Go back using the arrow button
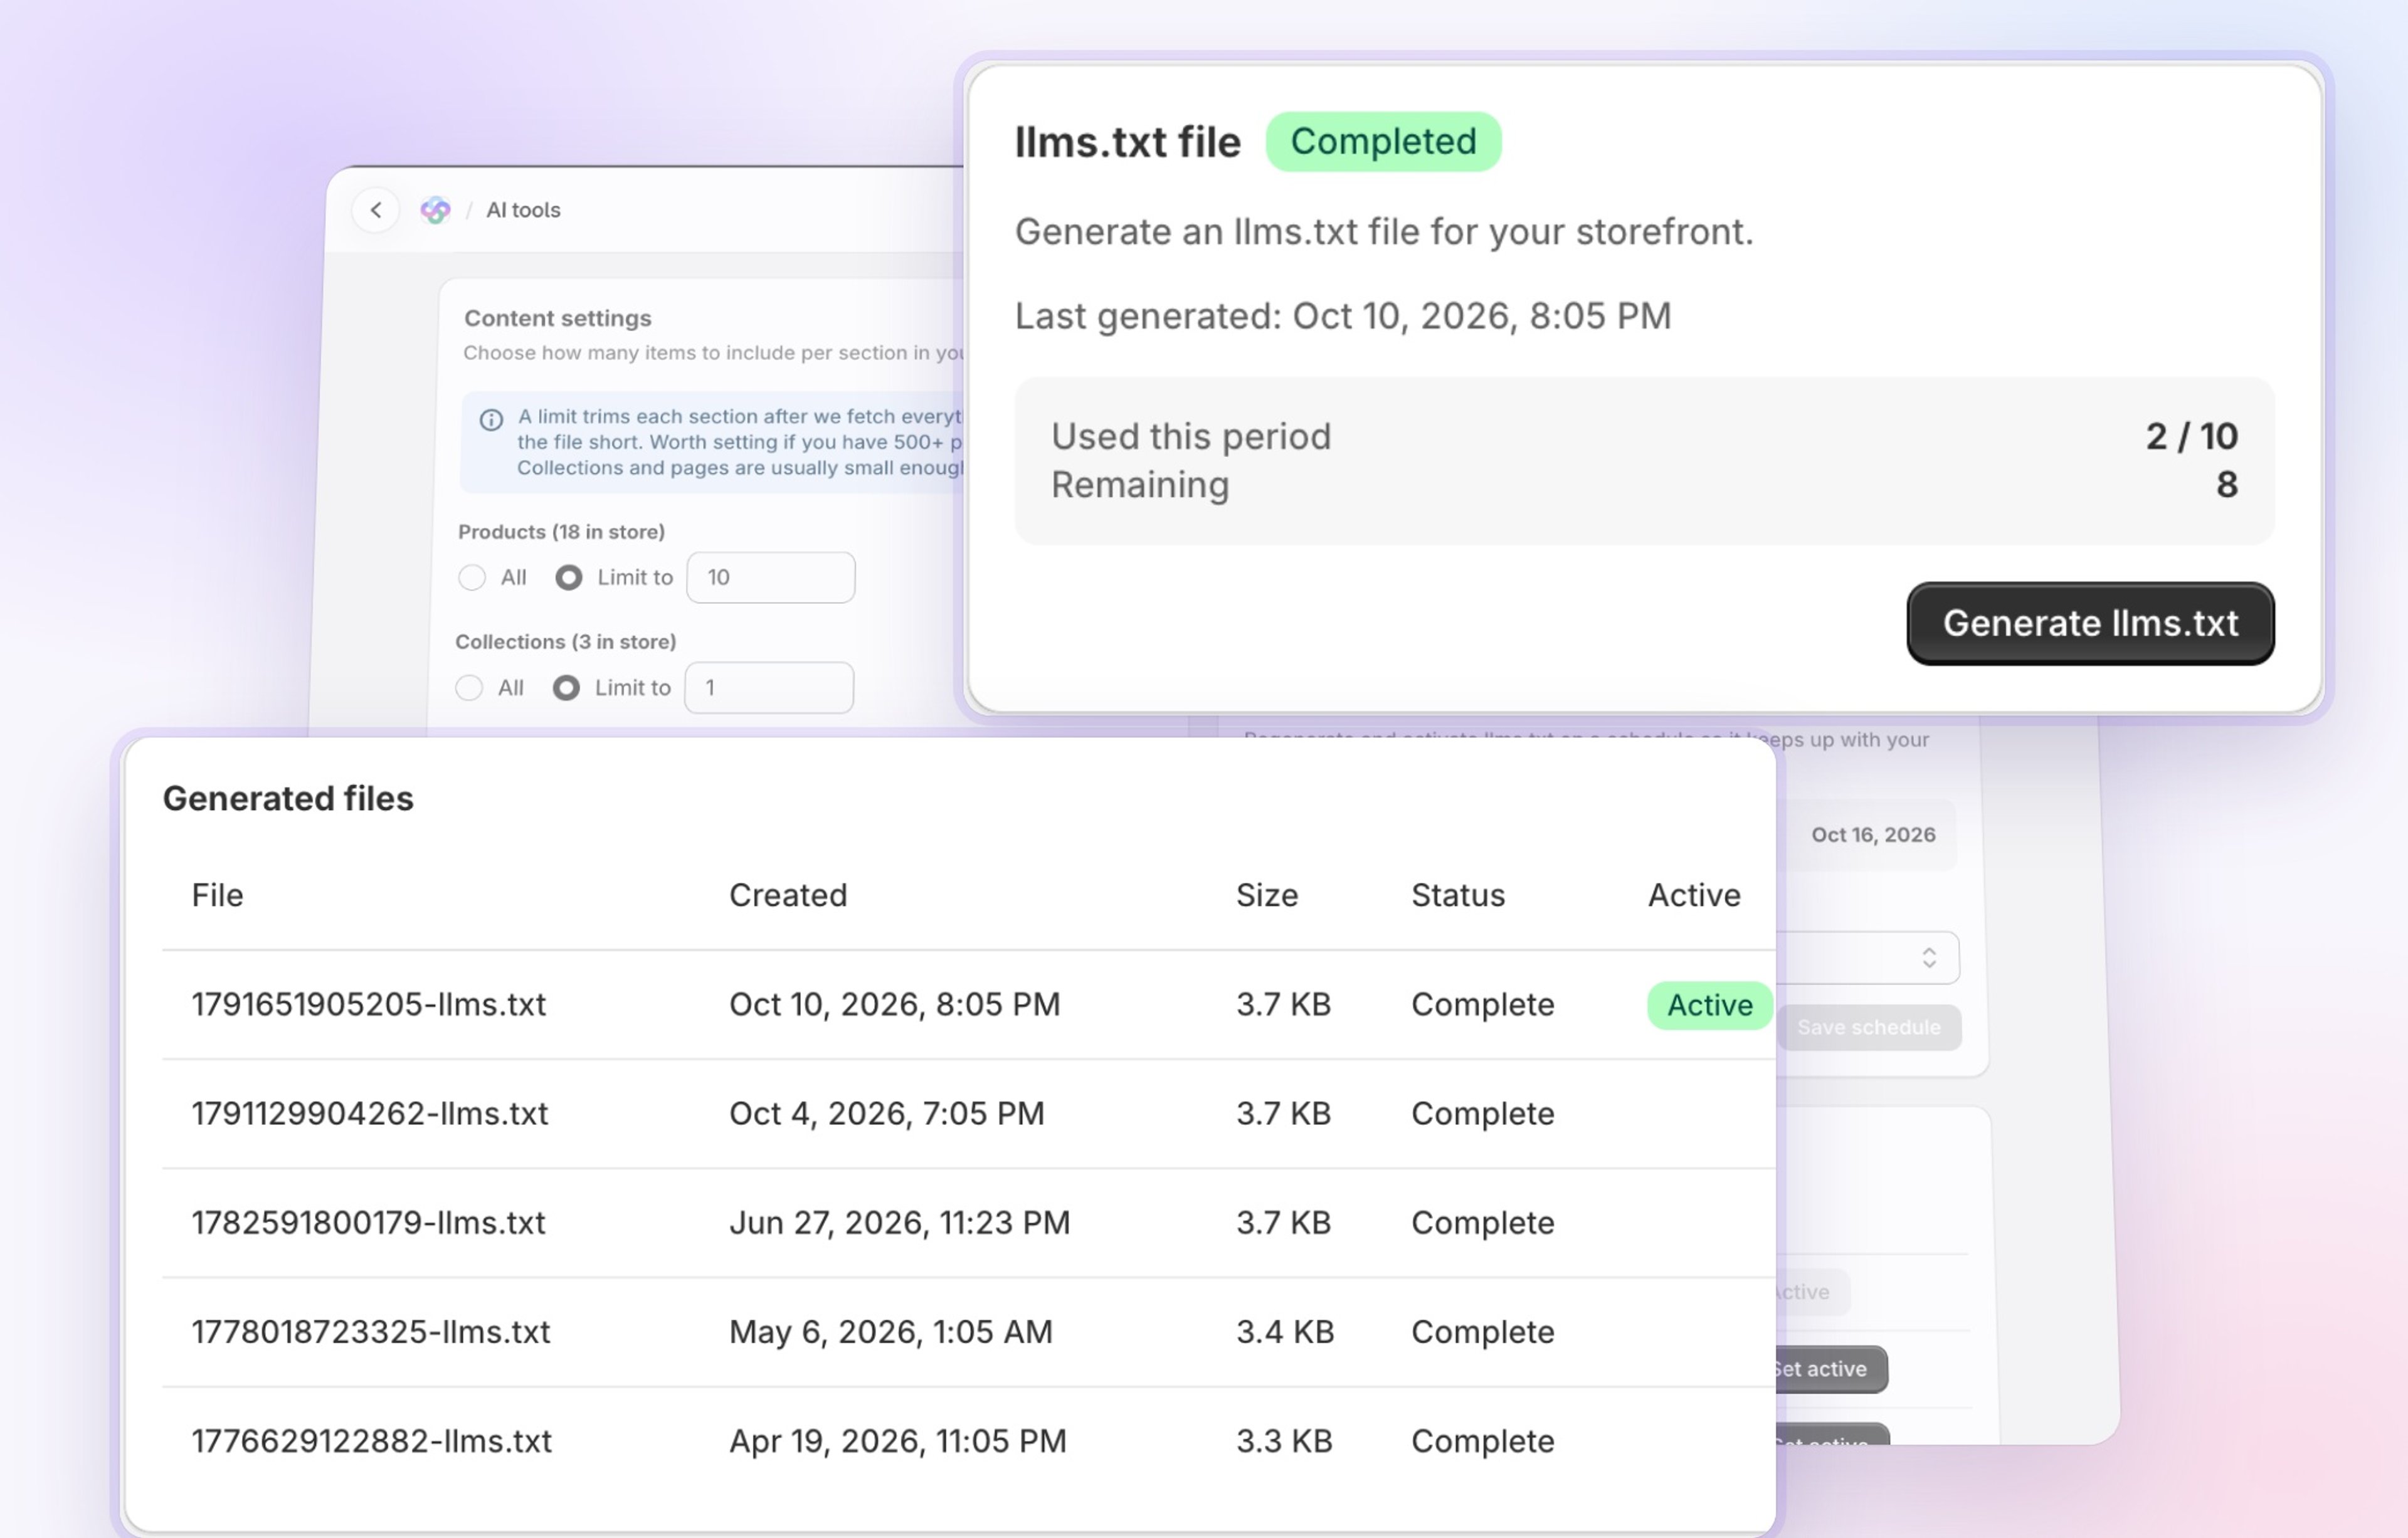 click(376, 210)
